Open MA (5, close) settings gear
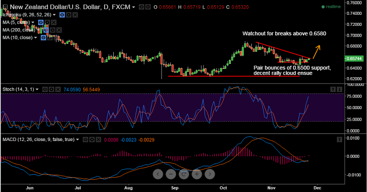This screenshot has width=367, height=192. pos(47,22)
